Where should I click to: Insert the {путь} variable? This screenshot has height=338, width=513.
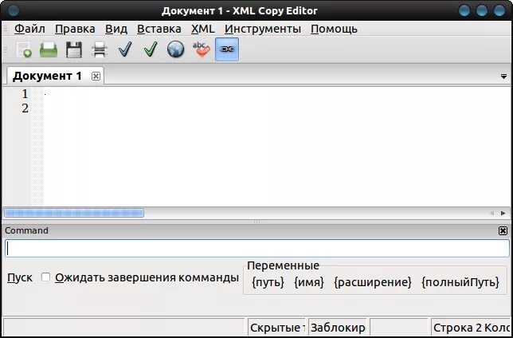(268, 282)
